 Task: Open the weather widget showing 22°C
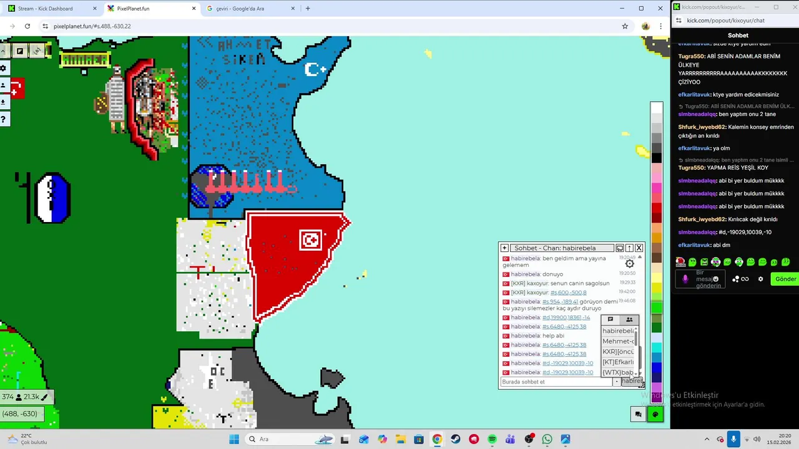tap(26, 439)
